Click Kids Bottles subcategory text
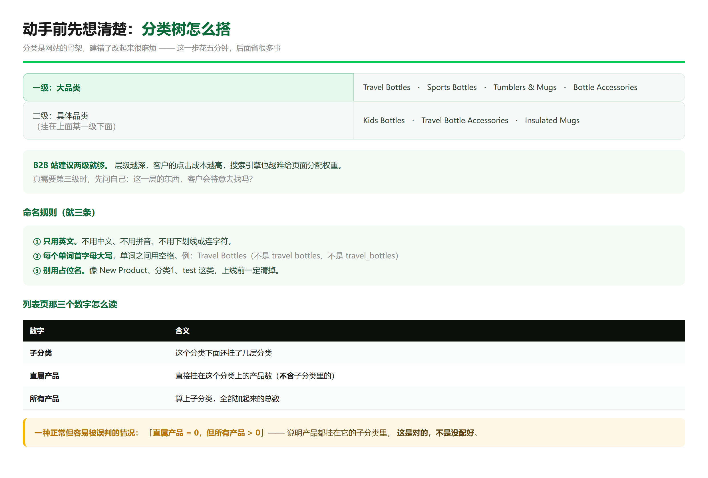The image size is (708, 478). 384,121
